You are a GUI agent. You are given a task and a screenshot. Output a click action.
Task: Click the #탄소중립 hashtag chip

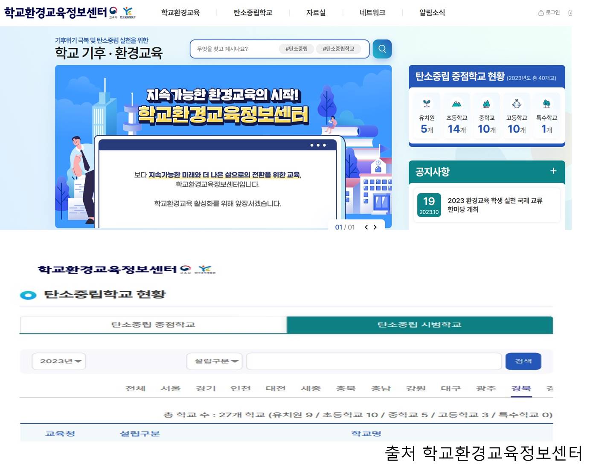(x=296, y=49)
